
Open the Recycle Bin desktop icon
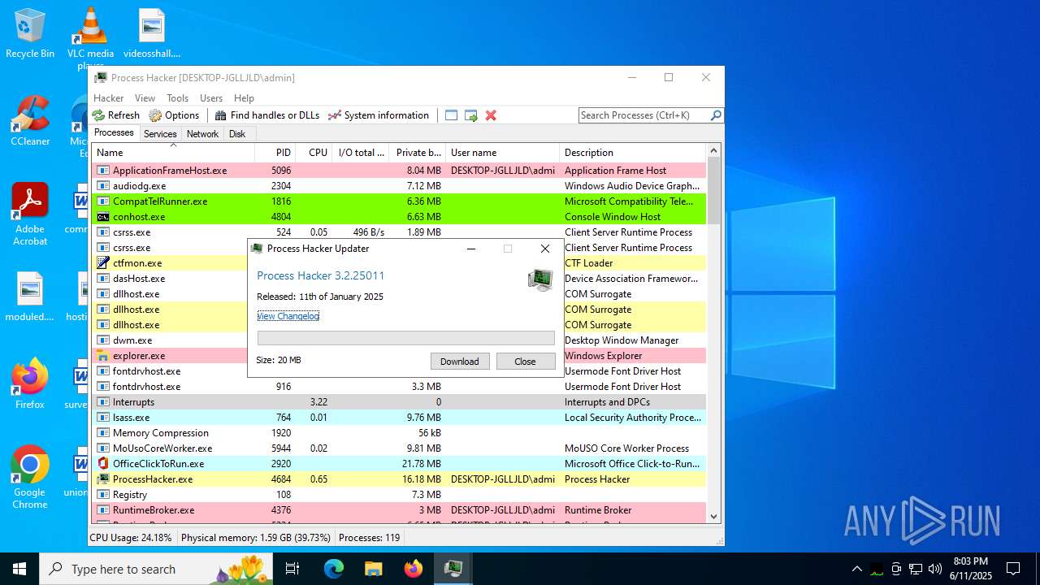[x=30, y=33]
